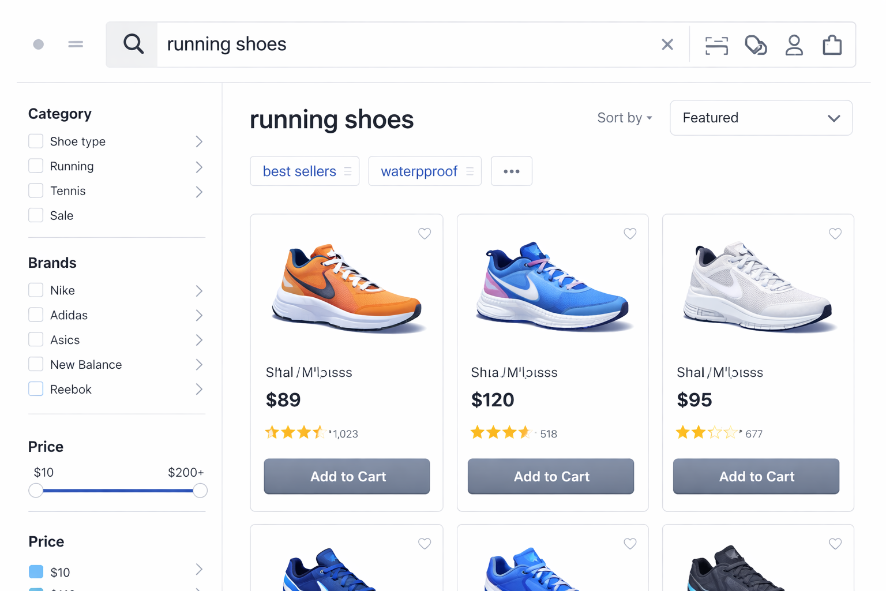886x591 pixels.
Task: Add the $95 white shoe to cart
Action: pyautogui.click(x=756, y=476)
